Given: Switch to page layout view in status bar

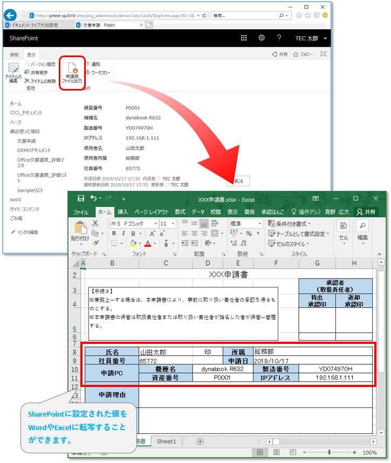Looking at the screenshot, I should pyautogui.click(x=276, y=453).
